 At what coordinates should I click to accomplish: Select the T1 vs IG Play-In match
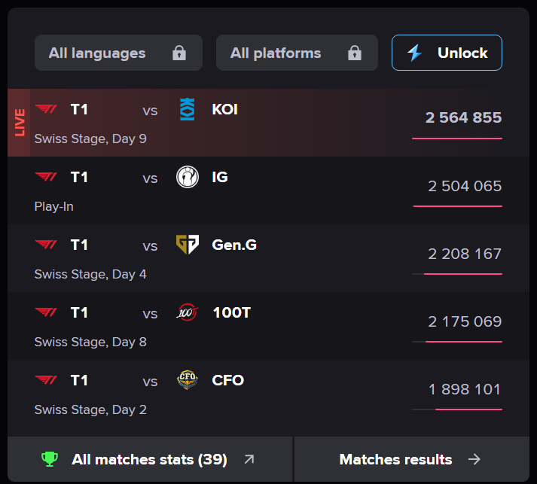(226, 190)
